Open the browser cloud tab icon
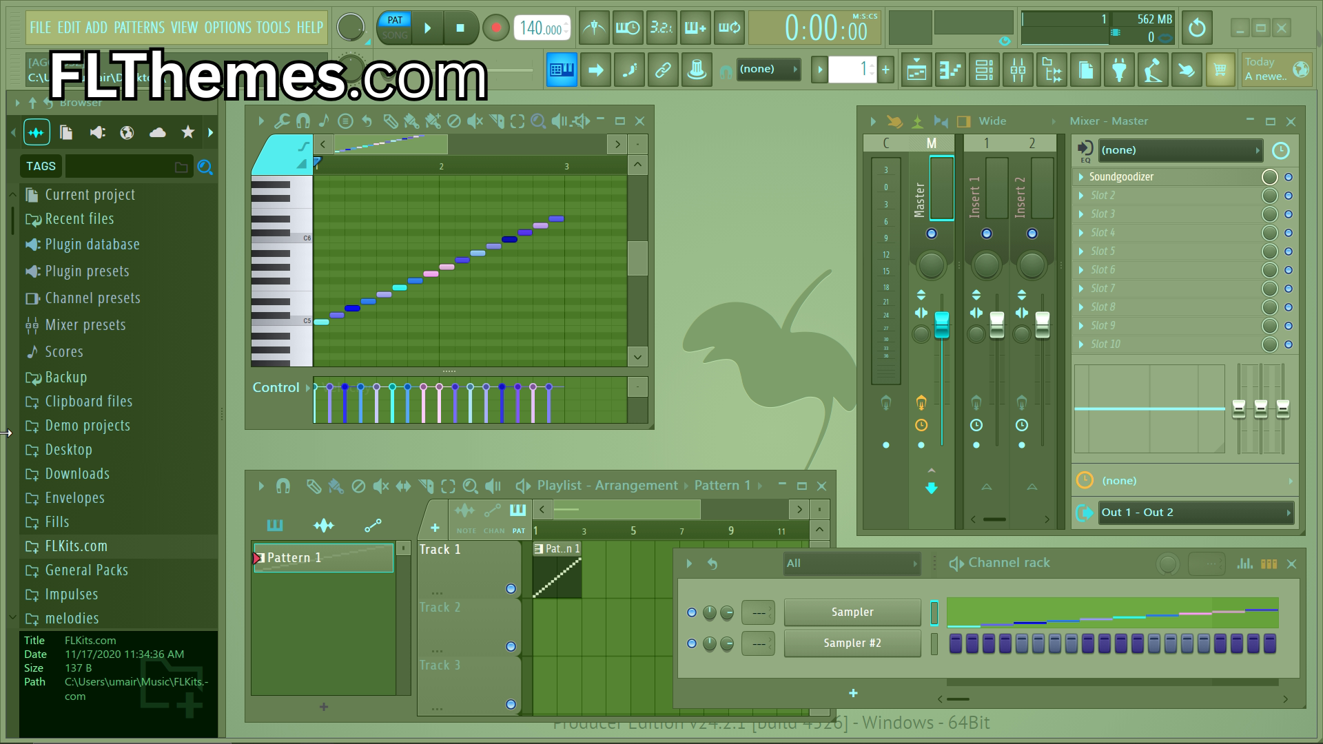Viewport: 1323px width, 744px height. (x=157, y=132)
